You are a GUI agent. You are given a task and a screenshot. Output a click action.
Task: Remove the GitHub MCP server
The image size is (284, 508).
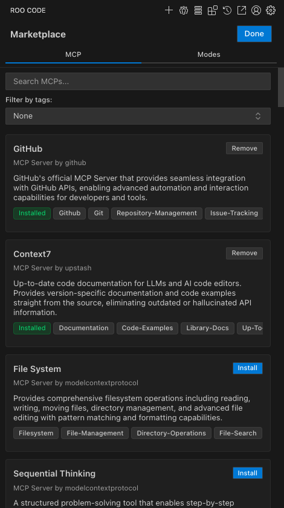point(245,148)
